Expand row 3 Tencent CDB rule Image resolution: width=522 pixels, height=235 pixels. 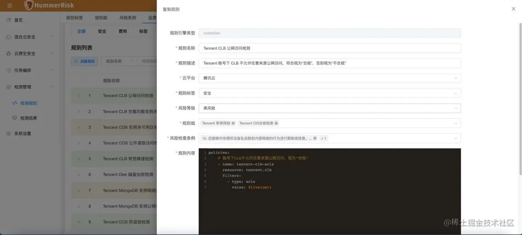coord(79,127)
